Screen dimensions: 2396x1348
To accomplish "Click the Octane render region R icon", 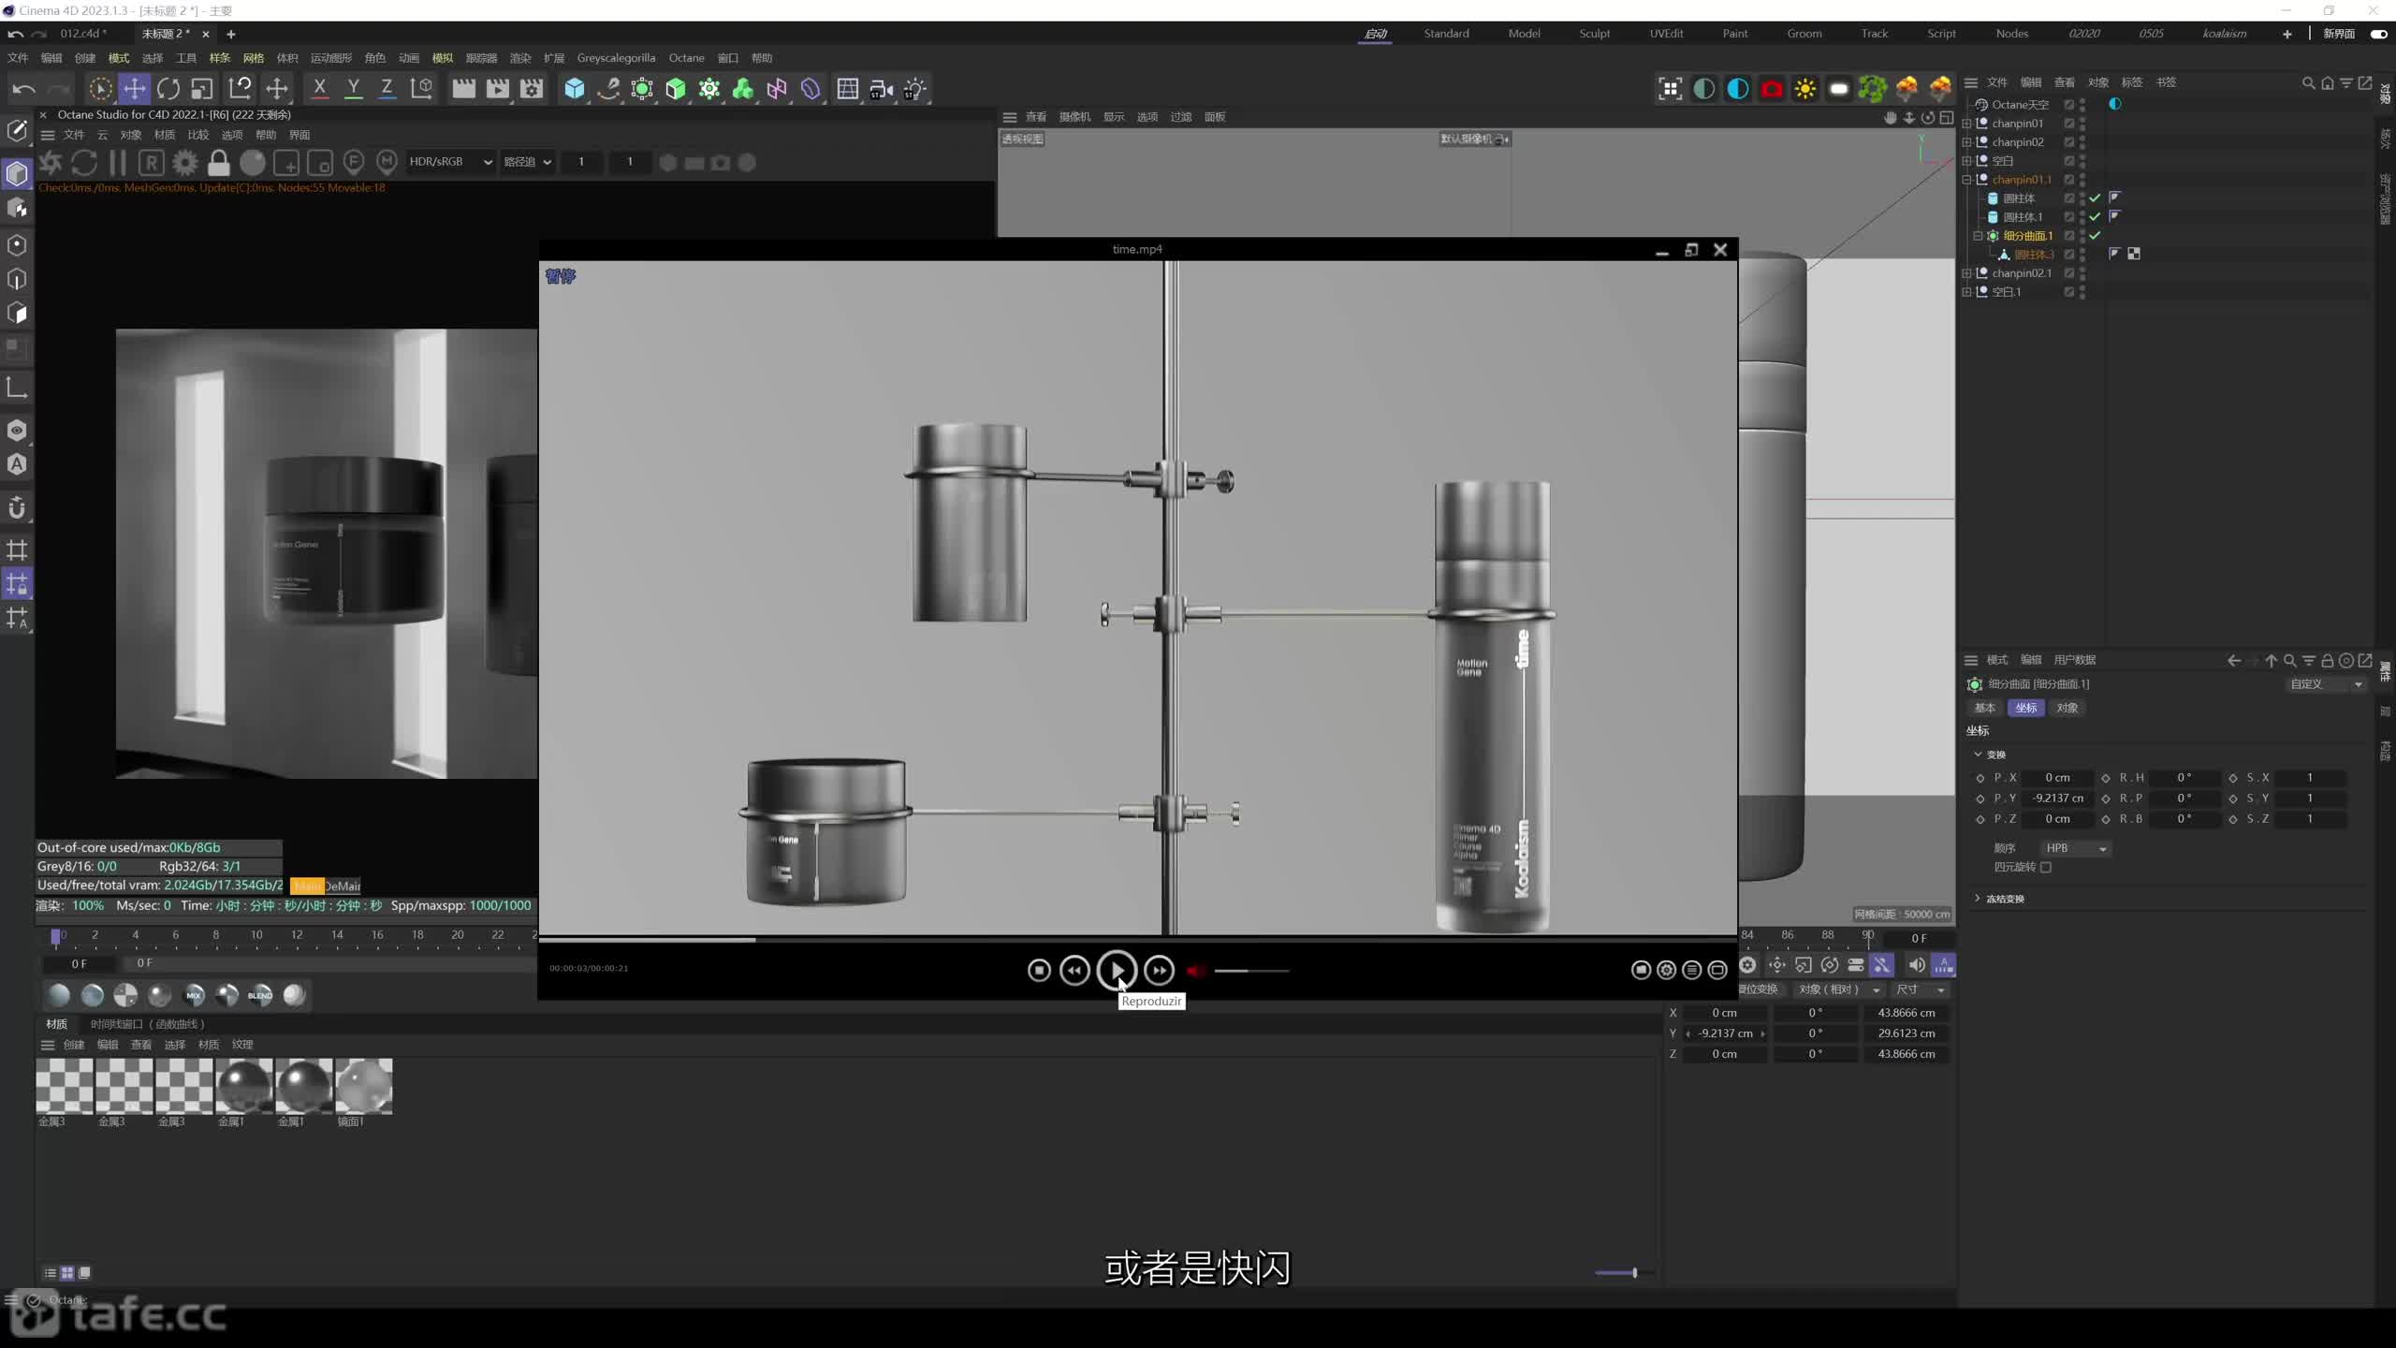I will (x=152, y=163).
